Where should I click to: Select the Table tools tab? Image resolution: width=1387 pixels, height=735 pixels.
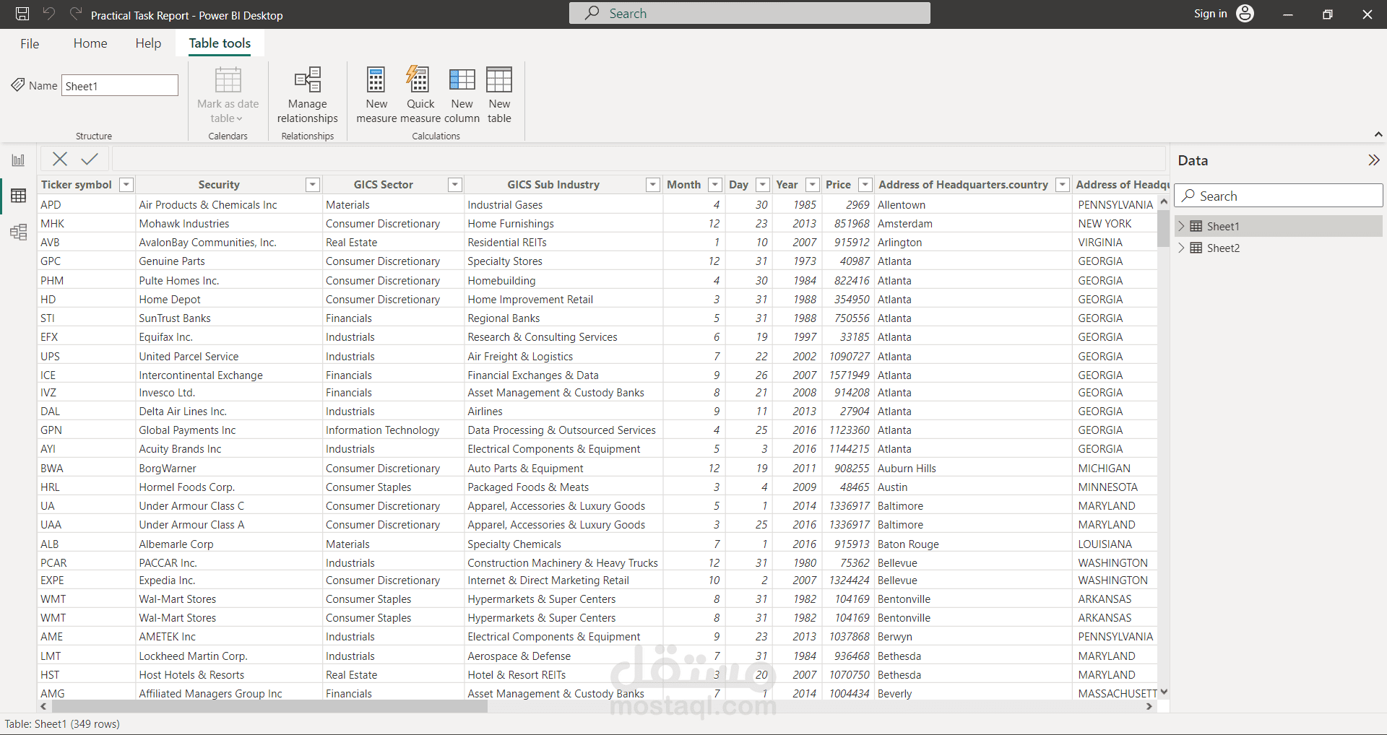pyautogui.click(x=220, y=43)
